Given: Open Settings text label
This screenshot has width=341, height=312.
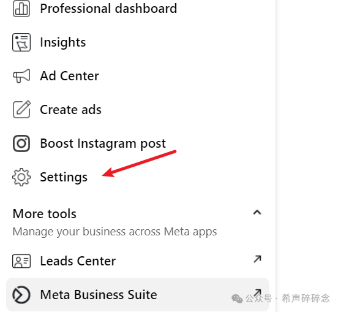Looking at the screenshot, I should (x=64, y=177).
